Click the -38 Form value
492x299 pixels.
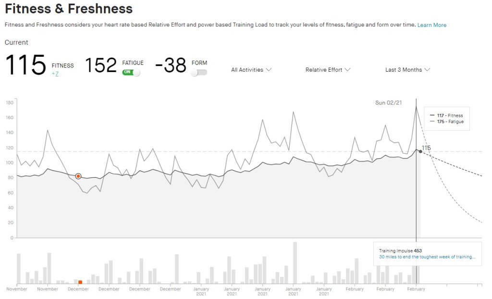pyautogui.click(x=171, y=65)
